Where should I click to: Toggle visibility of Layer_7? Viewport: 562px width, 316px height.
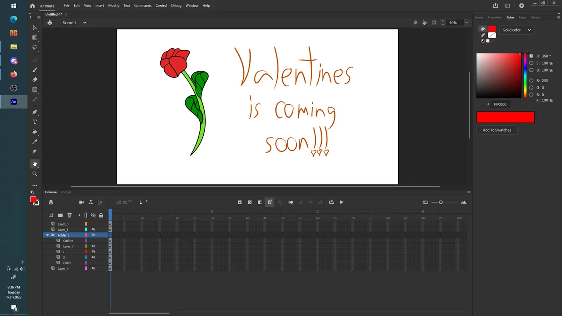[93, 246]
